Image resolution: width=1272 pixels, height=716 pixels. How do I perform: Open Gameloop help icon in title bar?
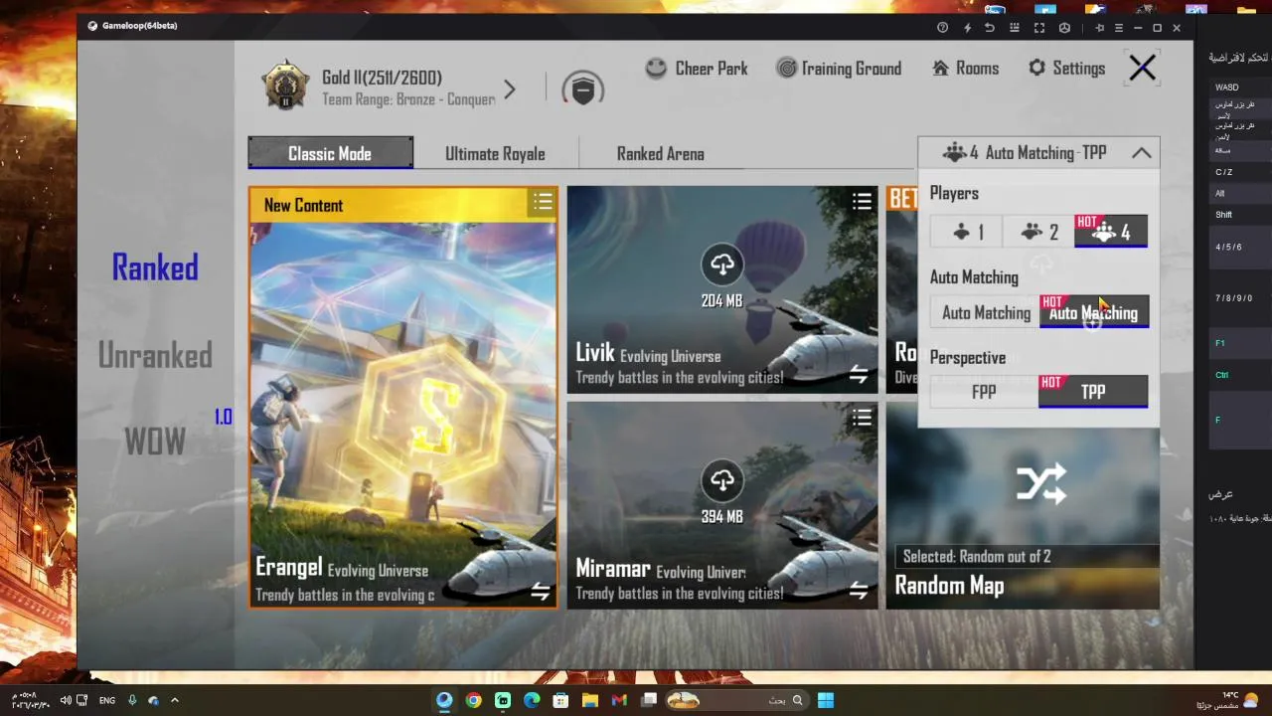tap(943, 28)
